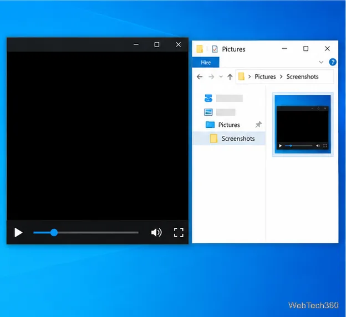Select Screenshots folder in the navigation pane
Screen dimensions: 346x317
(229, 139)
